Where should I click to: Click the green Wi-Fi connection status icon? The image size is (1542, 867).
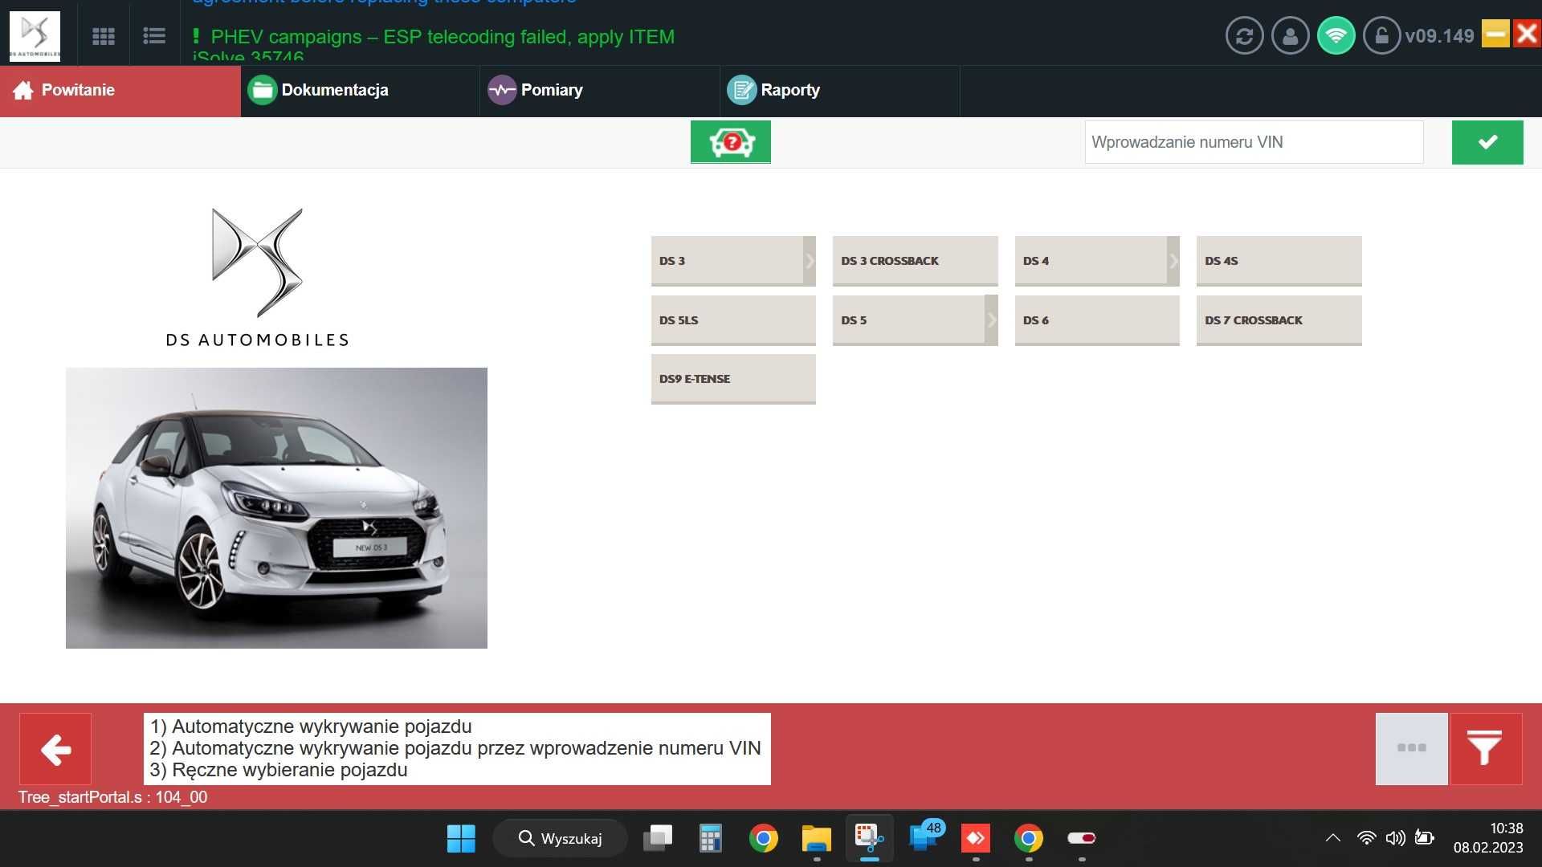coord(1336,36)
